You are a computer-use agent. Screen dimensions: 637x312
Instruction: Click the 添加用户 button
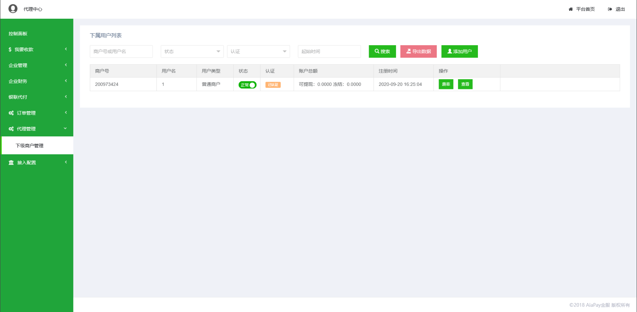click(459, 52)
